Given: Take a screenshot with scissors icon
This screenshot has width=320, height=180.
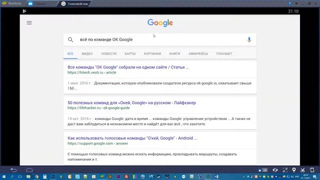Looking at the screenshot, I should click(302, 170).
